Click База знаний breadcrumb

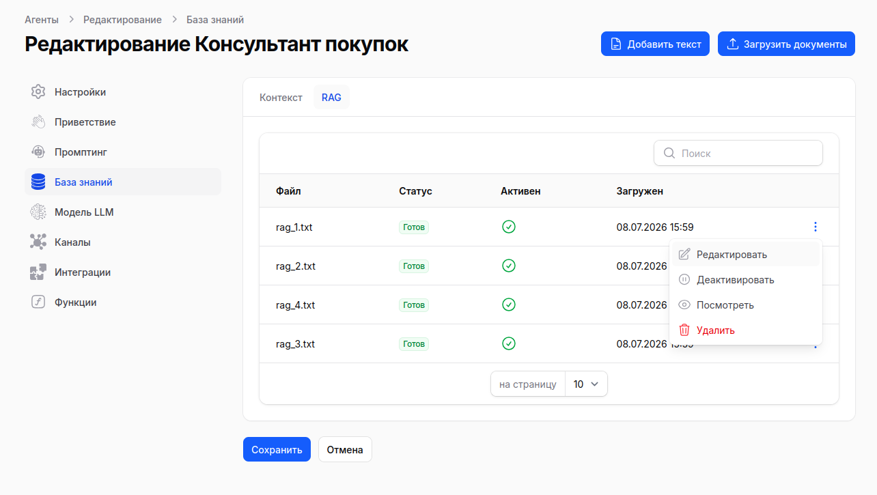[215, 20]
